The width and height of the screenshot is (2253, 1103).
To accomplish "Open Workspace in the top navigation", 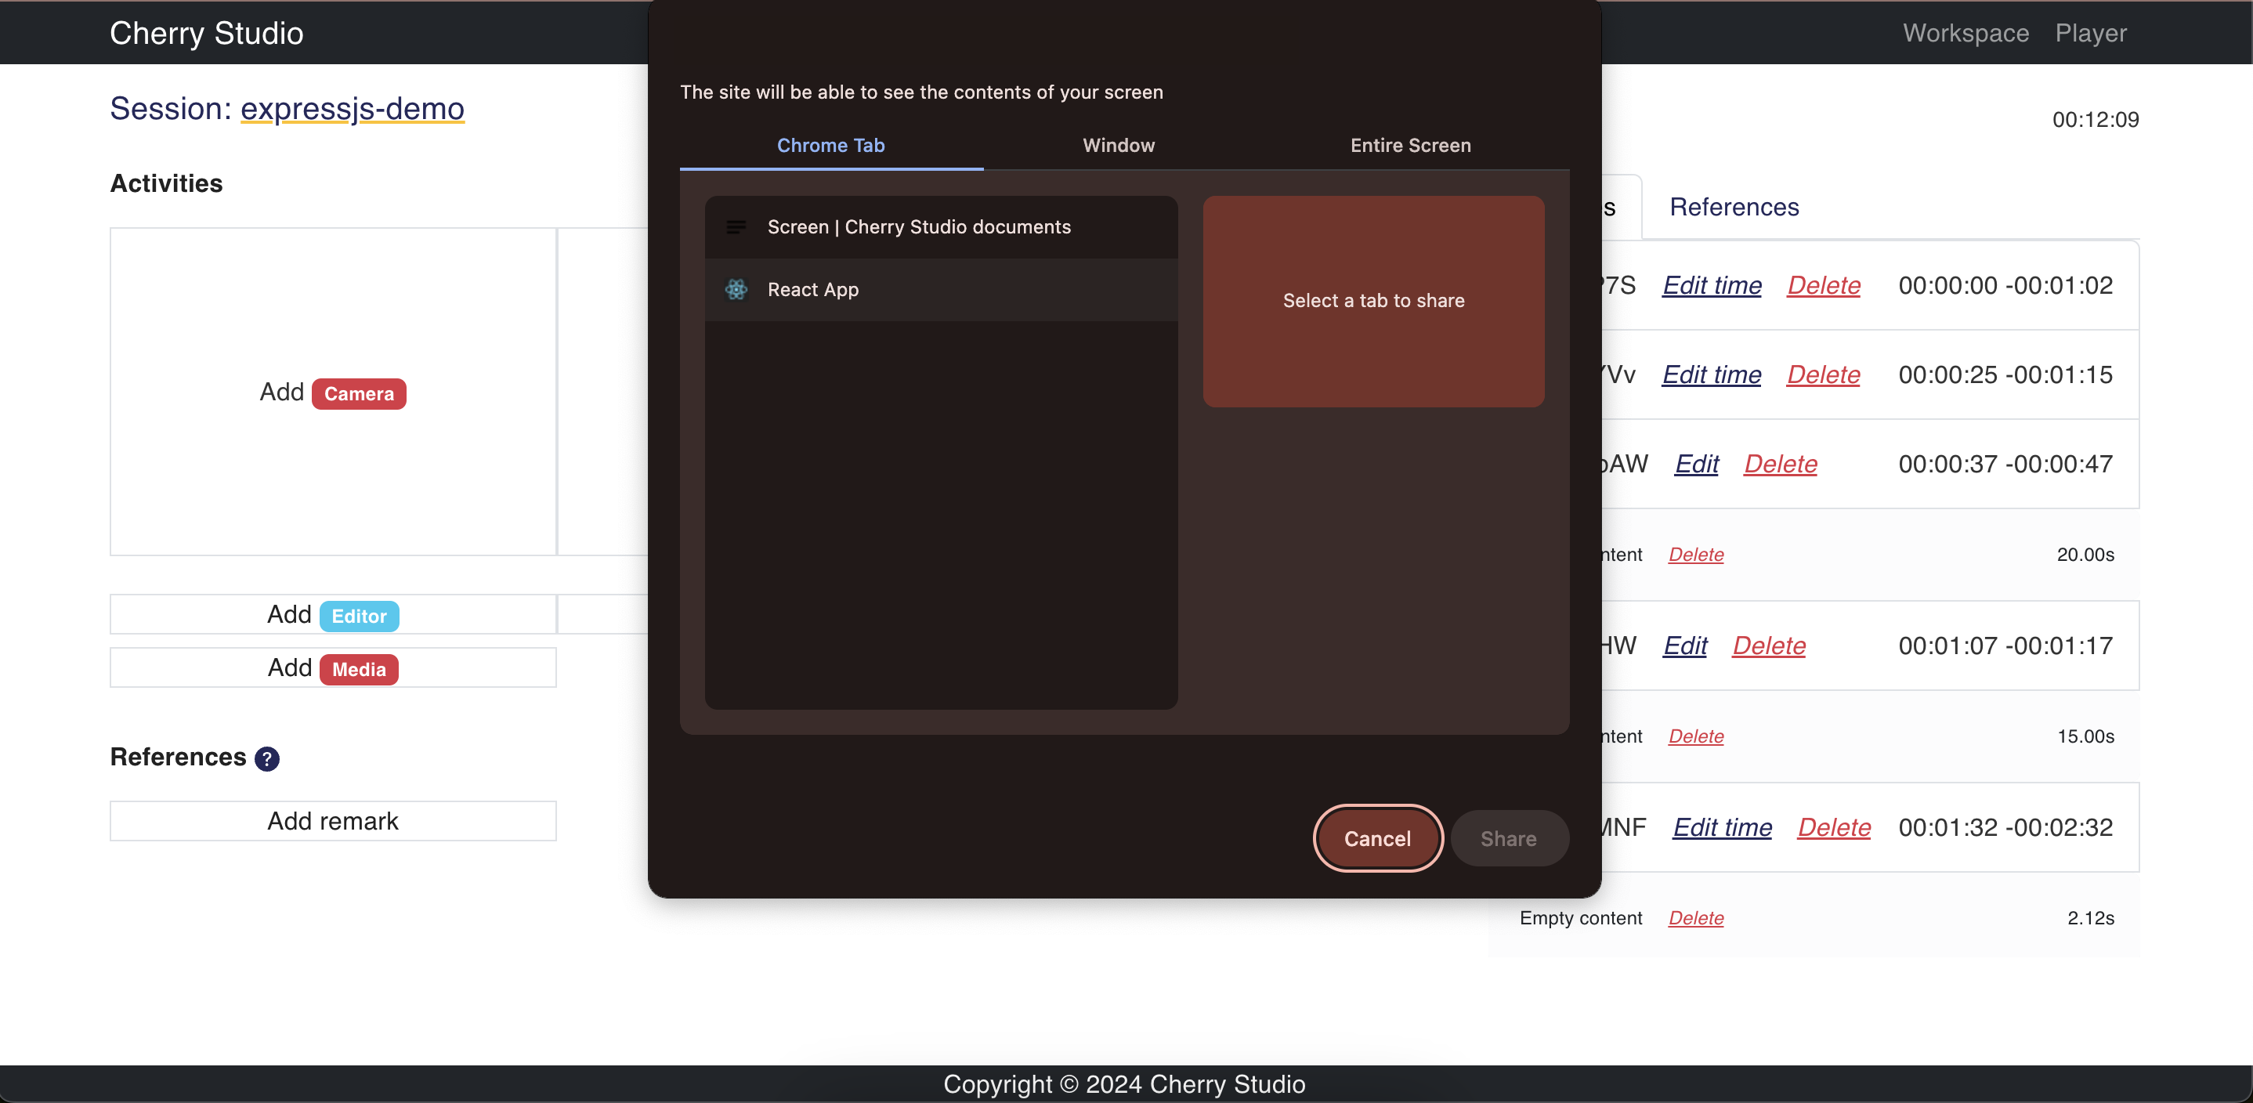I will click(1965, 32).
